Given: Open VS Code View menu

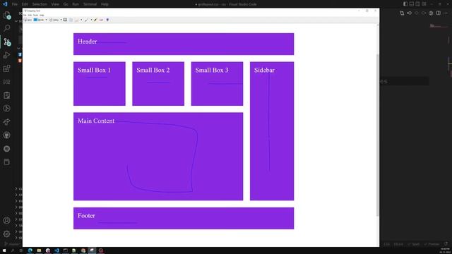Looking at the screenshot, I should click(x=55, y=4).
